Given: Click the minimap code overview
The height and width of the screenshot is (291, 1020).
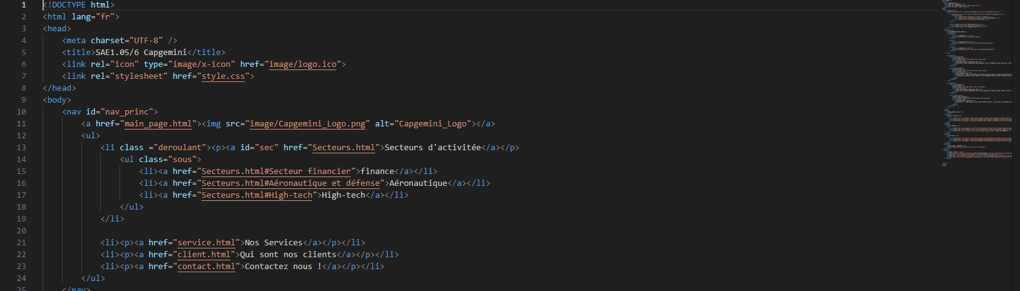Looking at the screenshot, I should [976, 81].
